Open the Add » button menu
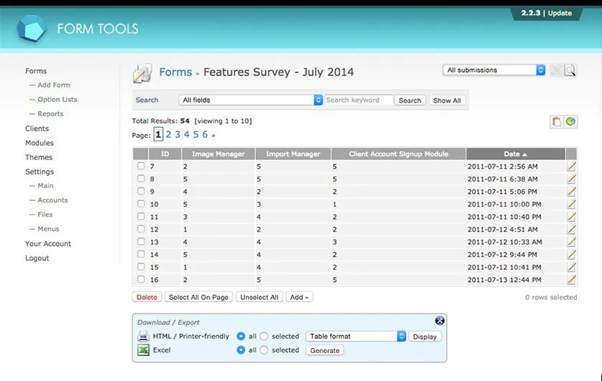Screen dimensions: 602x381 pyautogui.click(x=299, y=297)
